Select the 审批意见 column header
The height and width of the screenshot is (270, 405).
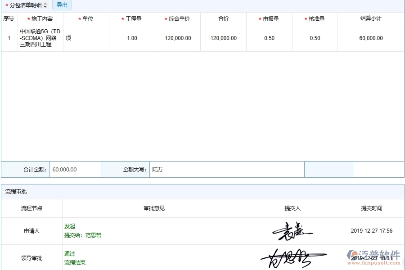pyautogui.click(x=154, y=208)
